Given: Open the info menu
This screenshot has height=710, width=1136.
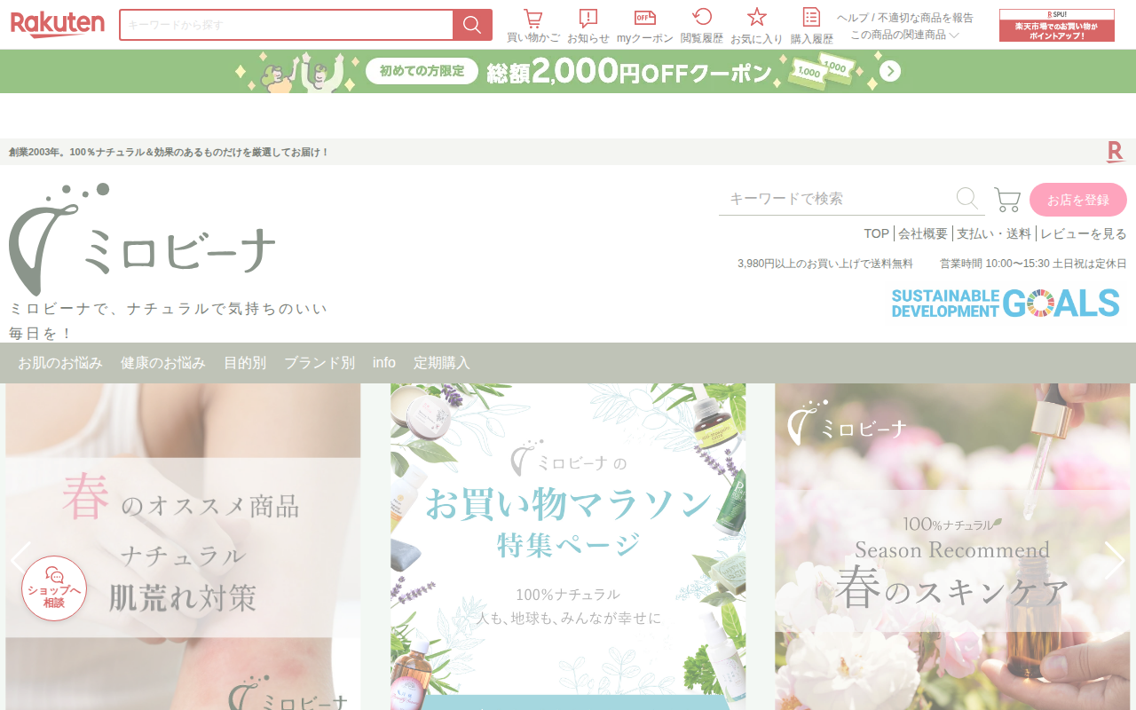Looking at the screenshot, I should 384,363.
